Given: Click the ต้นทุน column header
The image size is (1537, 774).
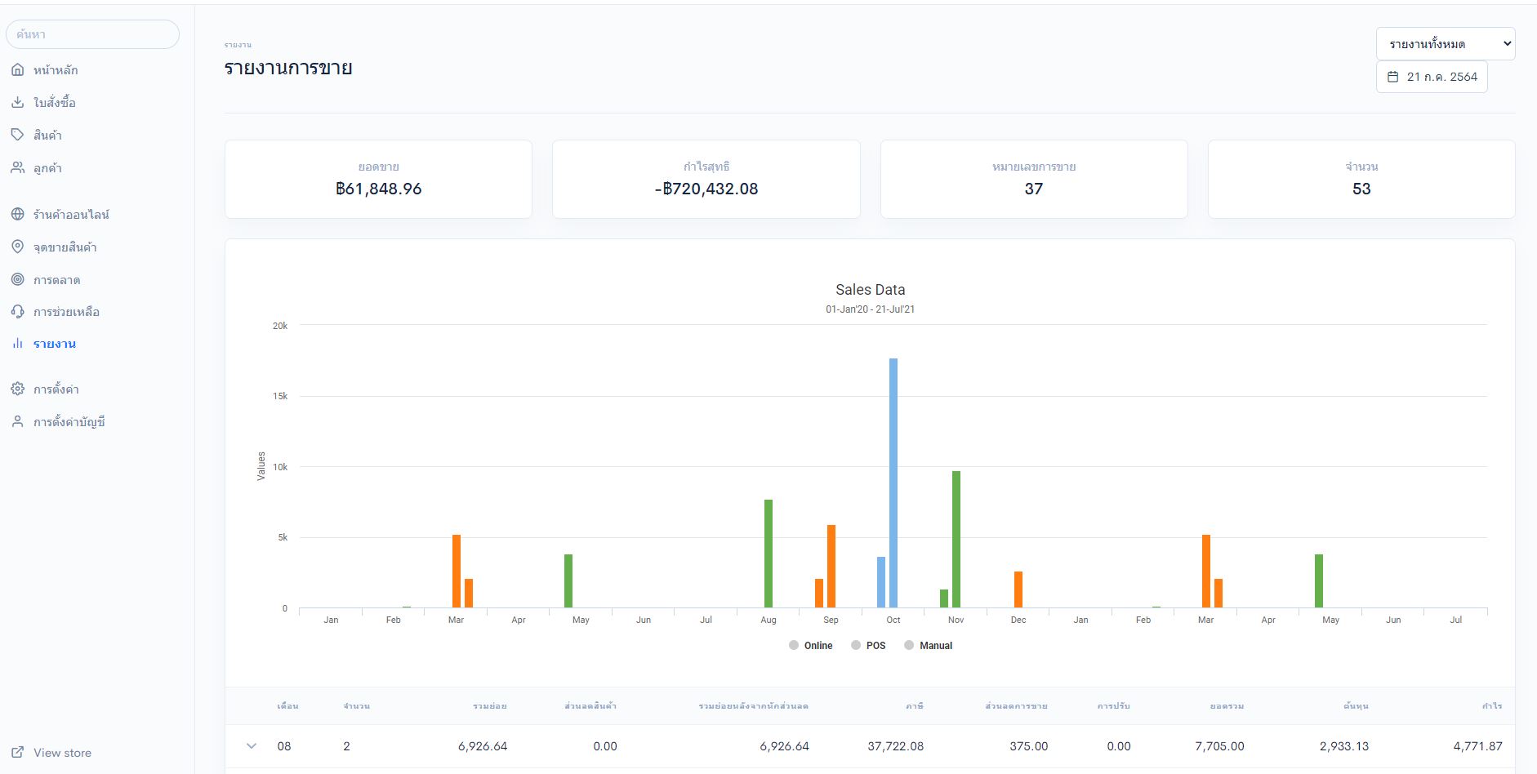Looking at the screenshot, I should 1356,705.
